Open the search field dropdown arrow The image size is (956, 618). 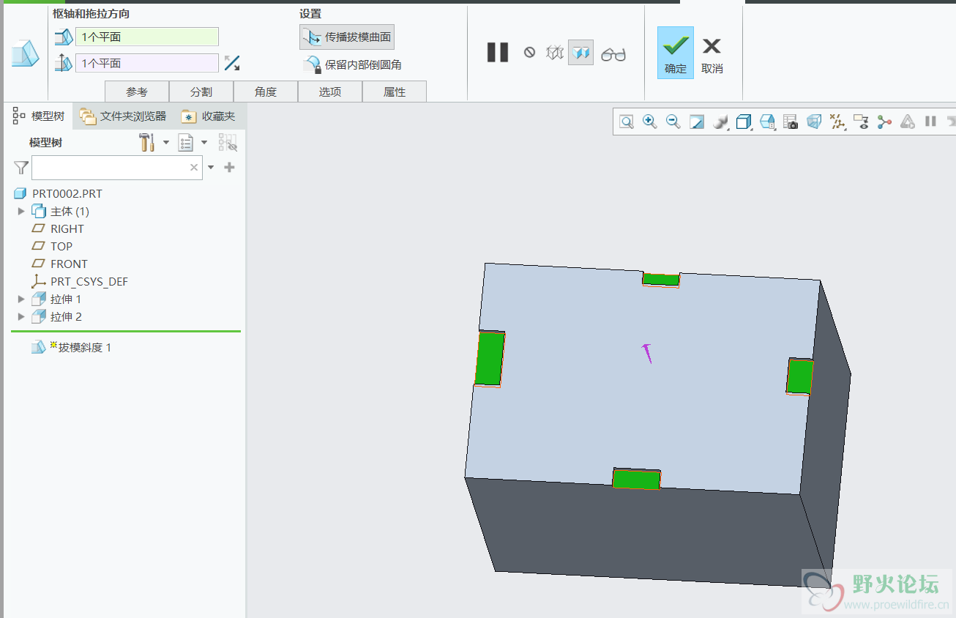click(x=211, y=168)
